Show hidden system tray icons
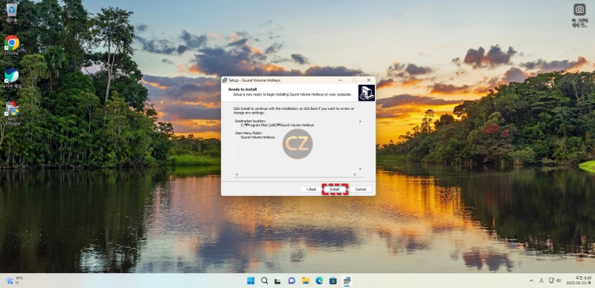 pyautogui.click(x=531, y=281)
